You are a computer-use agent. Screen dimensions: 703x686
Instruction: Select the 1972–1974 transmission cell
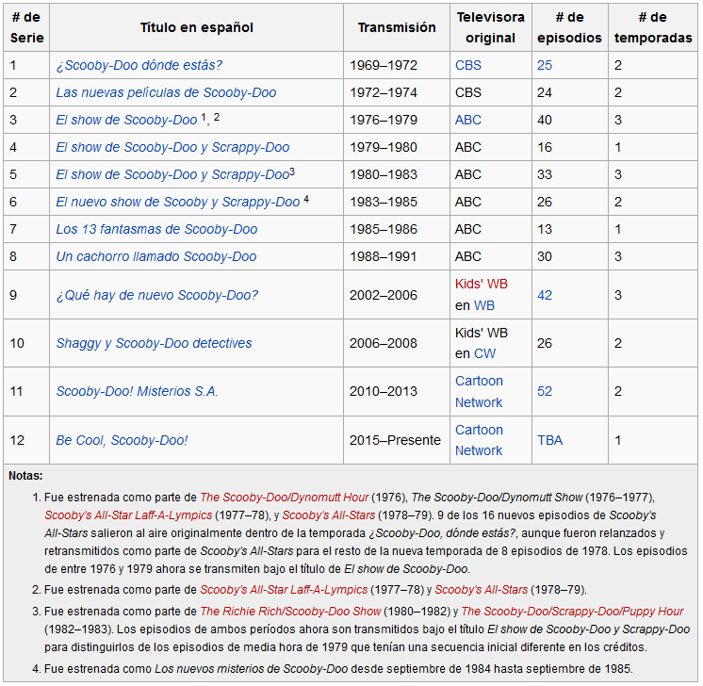pyautogui.click(x=397, y=92)
